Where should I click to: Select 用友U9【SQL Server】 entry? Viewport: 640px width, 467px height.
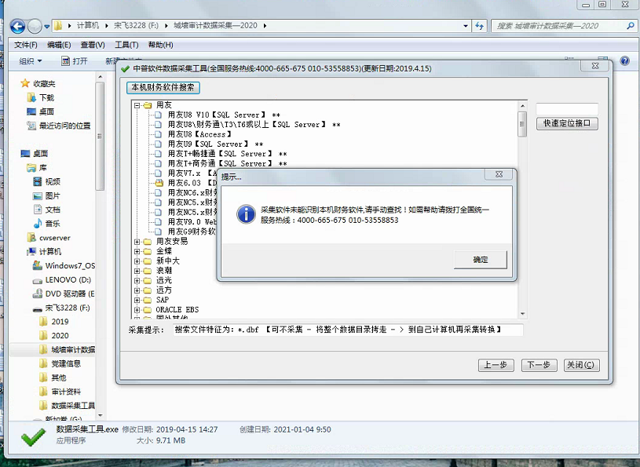[x=215, y=144]
